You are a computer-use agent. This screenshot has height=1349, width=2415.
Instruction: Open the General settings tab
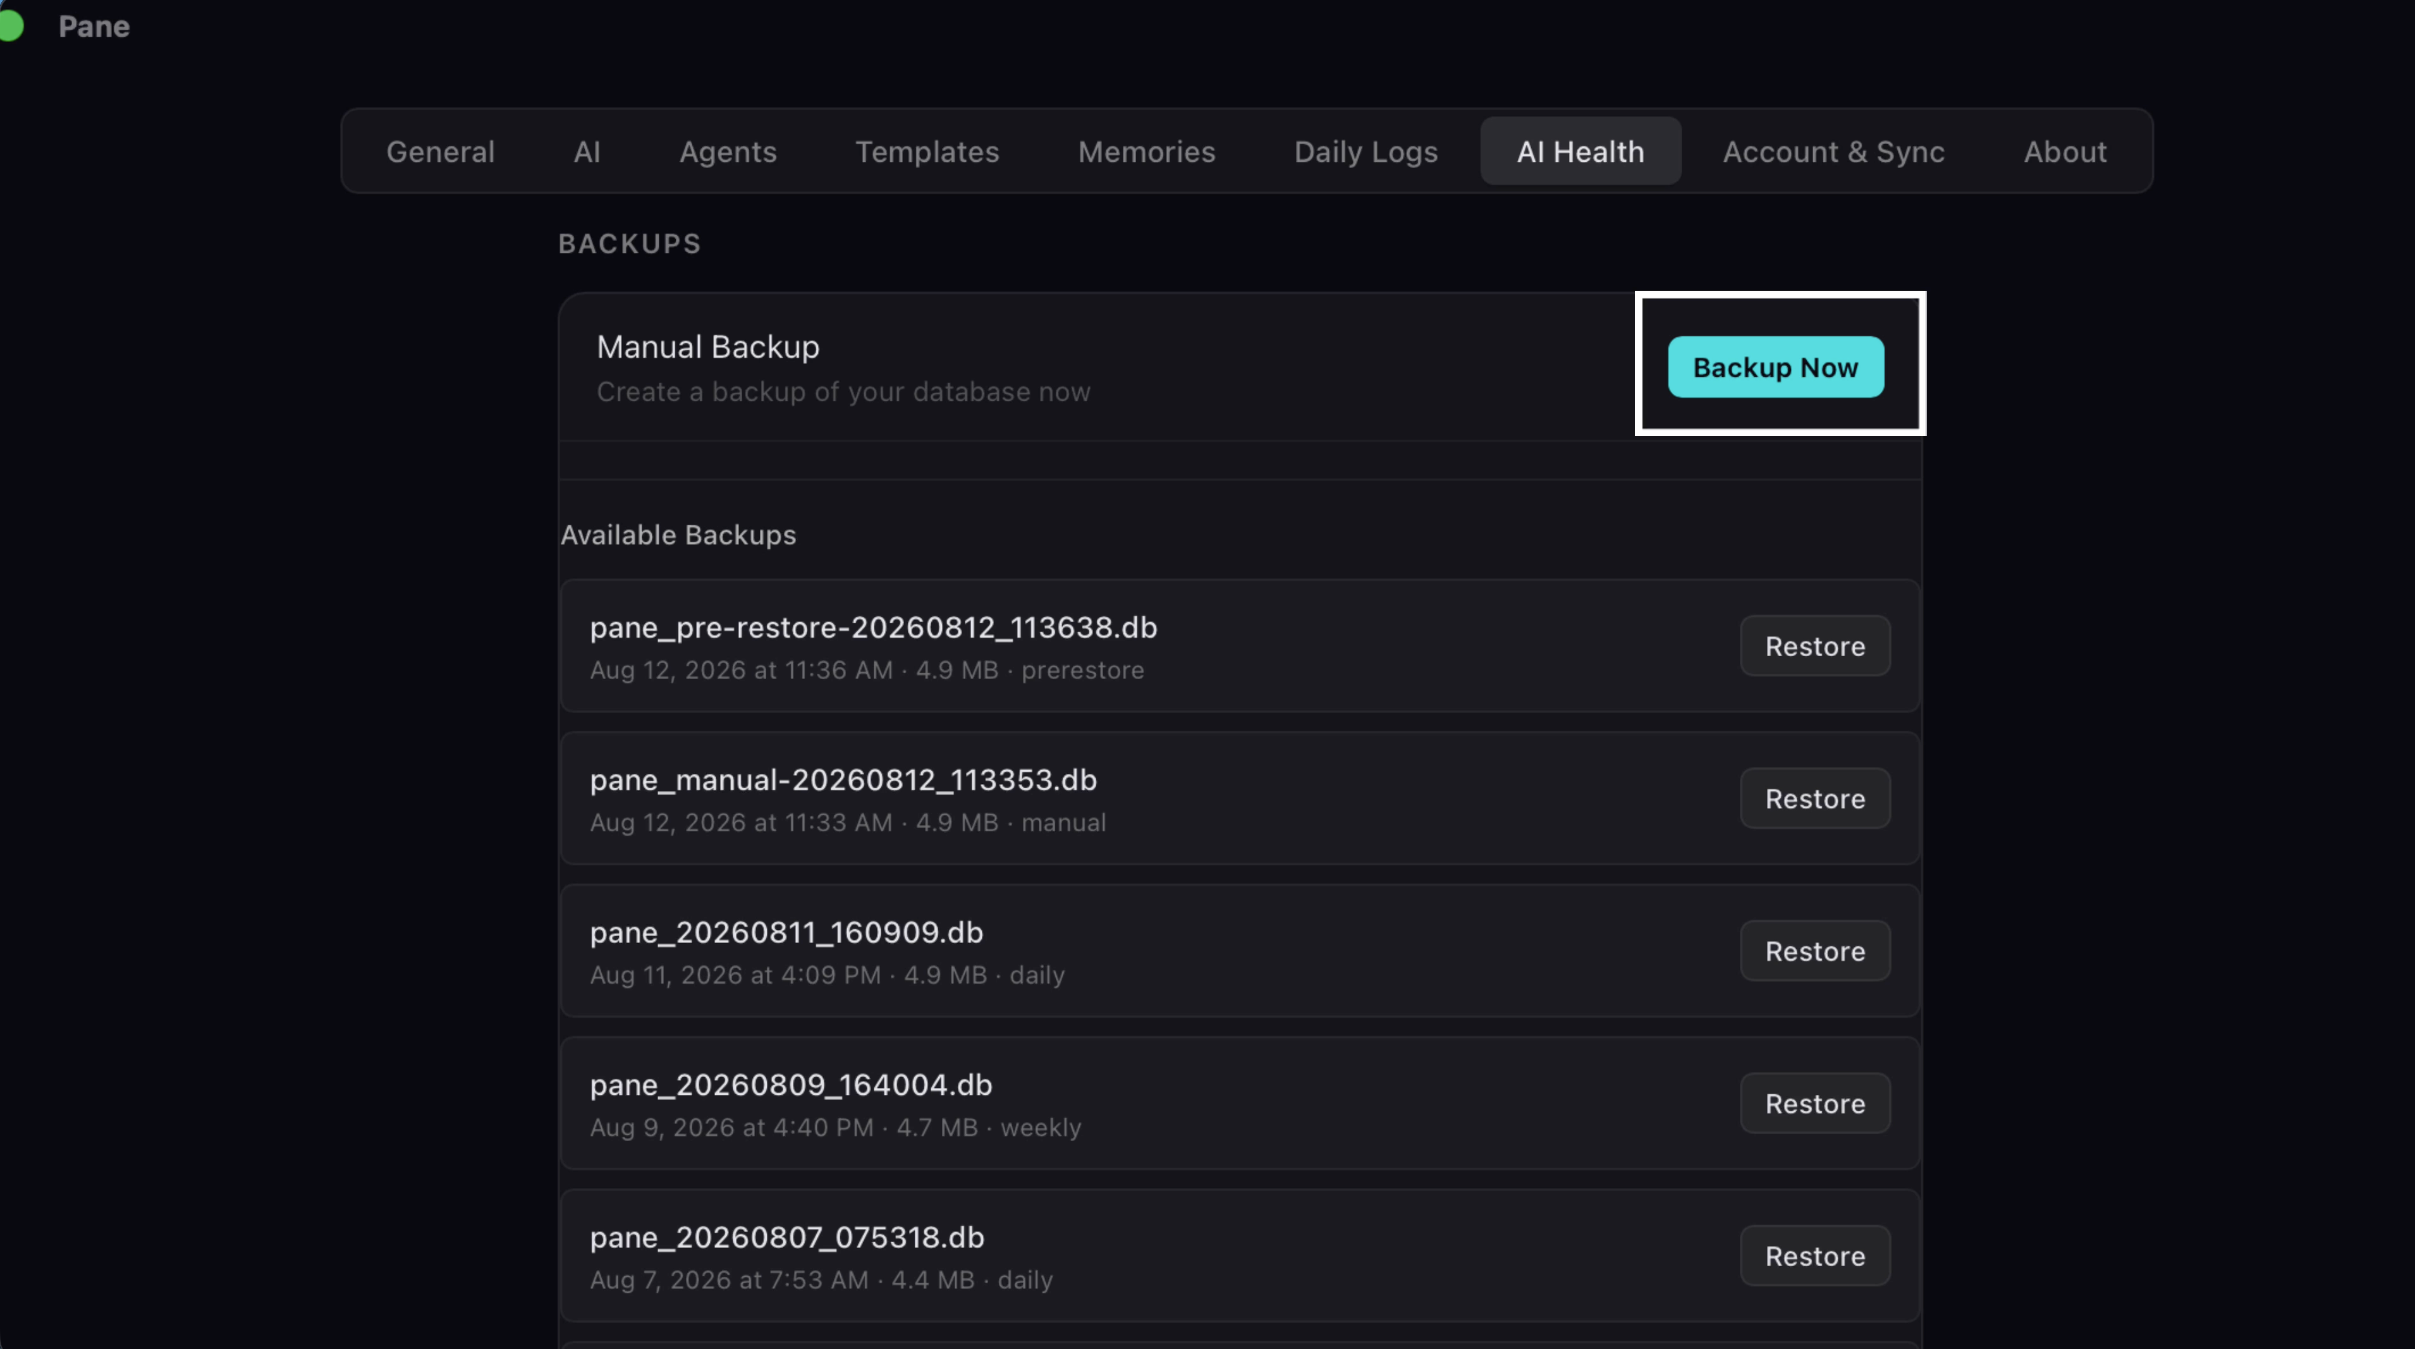click(439, 151)
